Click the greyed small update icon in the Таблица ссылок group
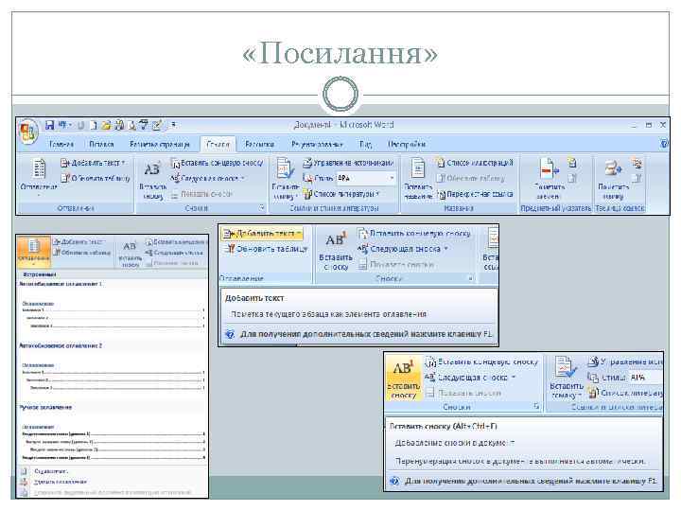The width and height of the screenshot is (681, 511). click(637, 178)
